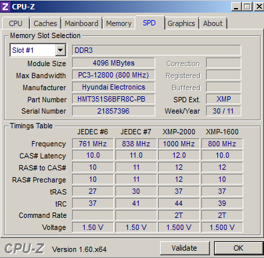Click the Version 1.60.x64 label
This screenshot has width=264, height=258.
click(79, 249)
